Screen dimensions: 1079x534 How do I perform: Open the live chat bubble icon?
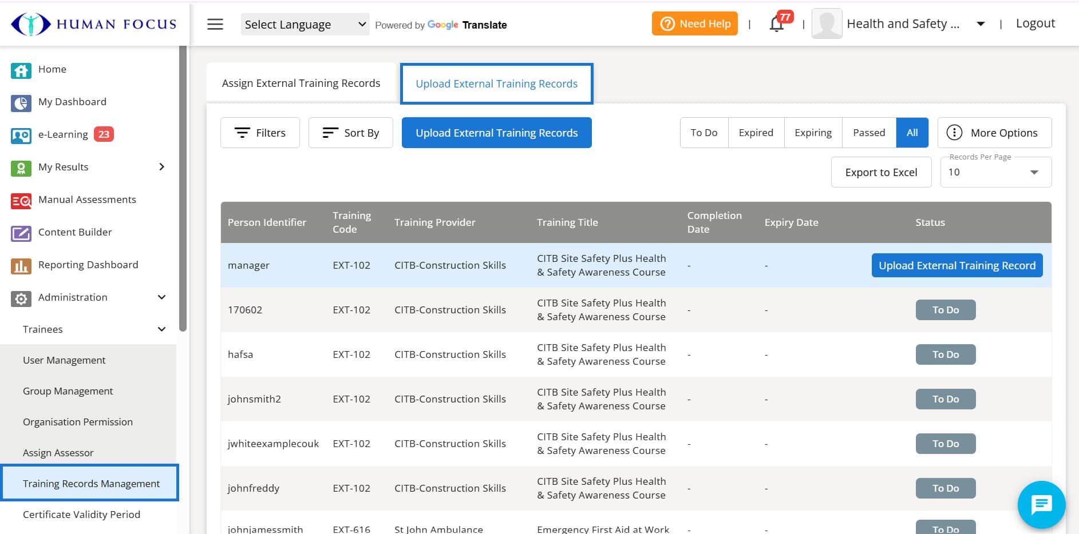point(1041,504)
